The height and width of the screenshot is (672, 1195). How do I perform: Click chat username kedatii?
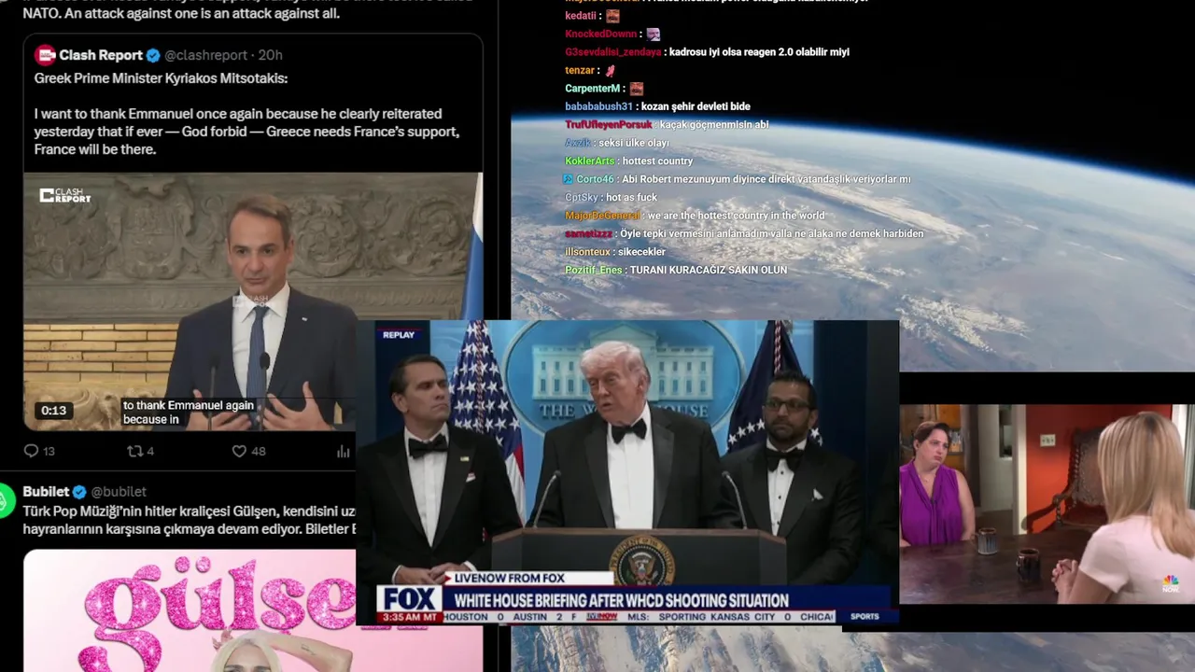pos(580,16)
